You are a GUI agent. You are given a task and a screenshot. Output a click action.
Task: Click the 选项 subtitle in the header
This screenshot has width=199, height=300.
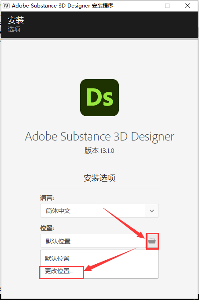point(14,29)
